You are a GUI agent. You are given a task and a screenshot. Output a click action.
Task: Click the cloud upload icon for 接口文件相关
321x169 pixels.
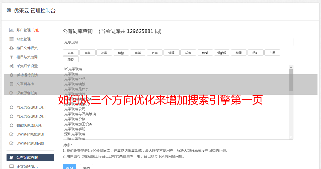pyautogui.click(x=11, y=48)
